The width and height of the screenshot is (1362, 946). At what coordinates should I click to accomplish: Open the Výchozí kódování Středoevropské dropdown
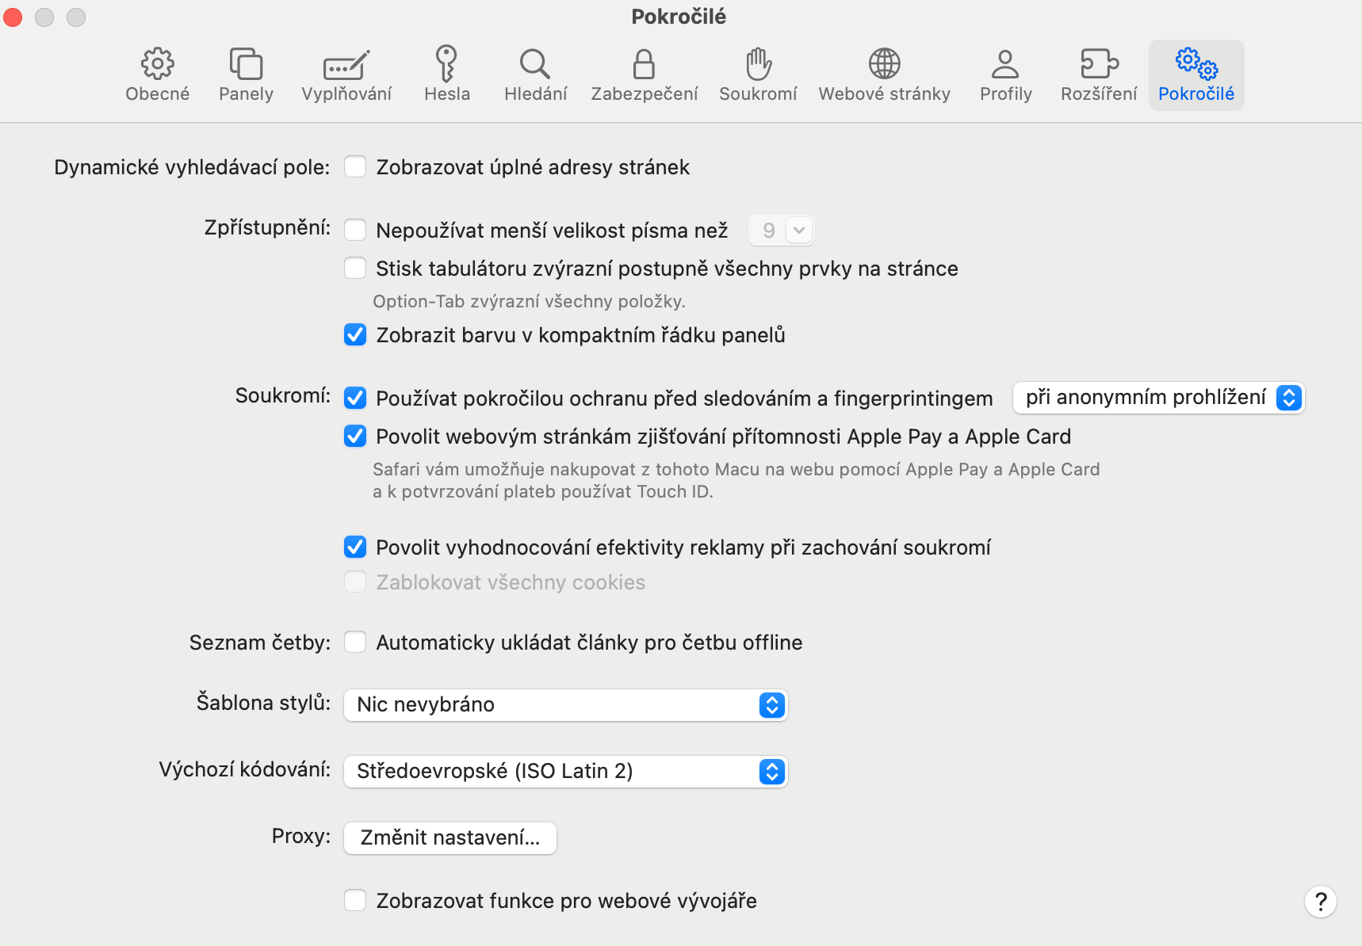[x=565, y=772]
